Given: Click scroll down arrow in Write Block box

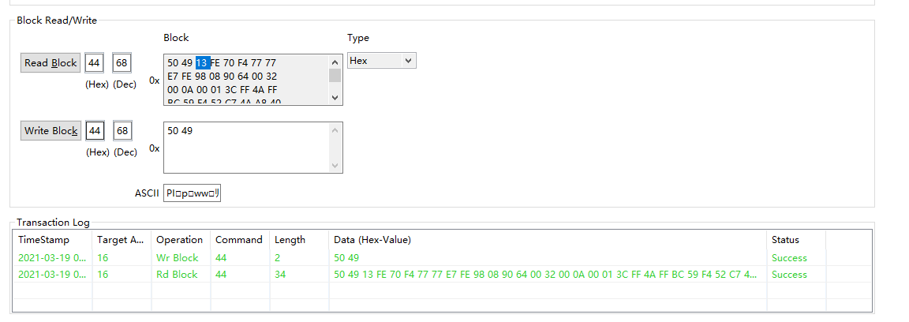Looking at the screenshot, I should (335, 165).
